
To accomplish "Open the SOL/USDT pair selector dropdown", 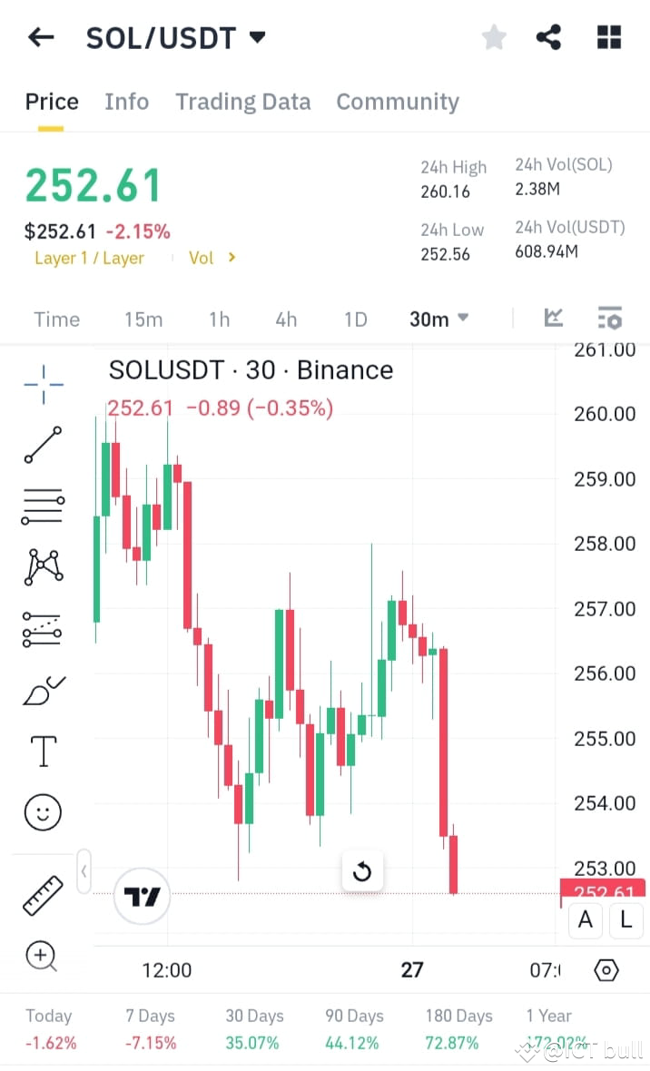I will pyautogui.click(x=257, y=37).
